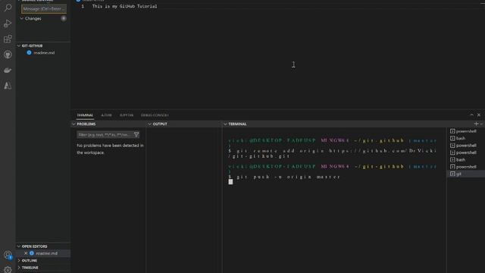Click the commit message input field
The image size is (485, 273).
(x=44, y=9)
